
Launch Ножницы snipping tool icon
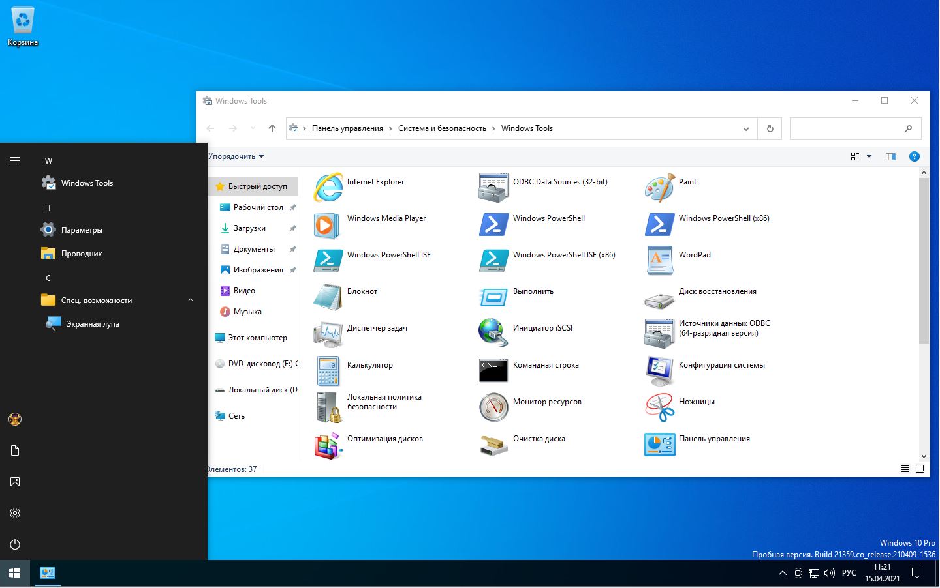(x=659, y=408)
